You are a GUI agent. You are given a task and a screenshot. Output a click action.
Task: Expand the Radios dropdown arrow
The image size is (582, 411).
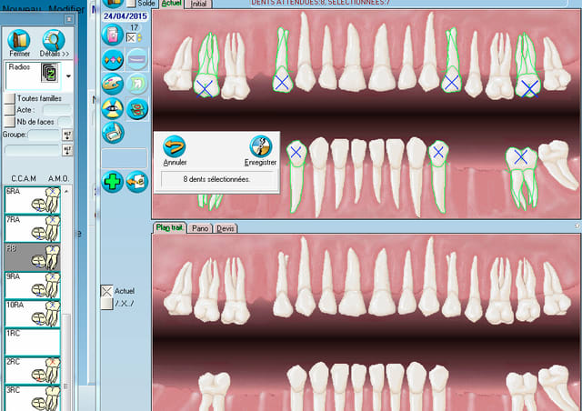[x=68, y=76]
